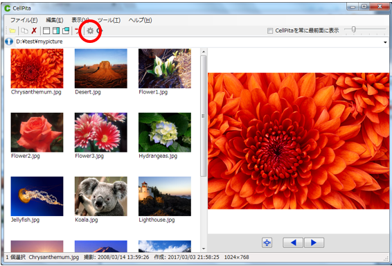The height and width of the screenshot is (266, 392).
Task: Select the Flower2.jpg rose thumbnail
Action: [37, 132]
